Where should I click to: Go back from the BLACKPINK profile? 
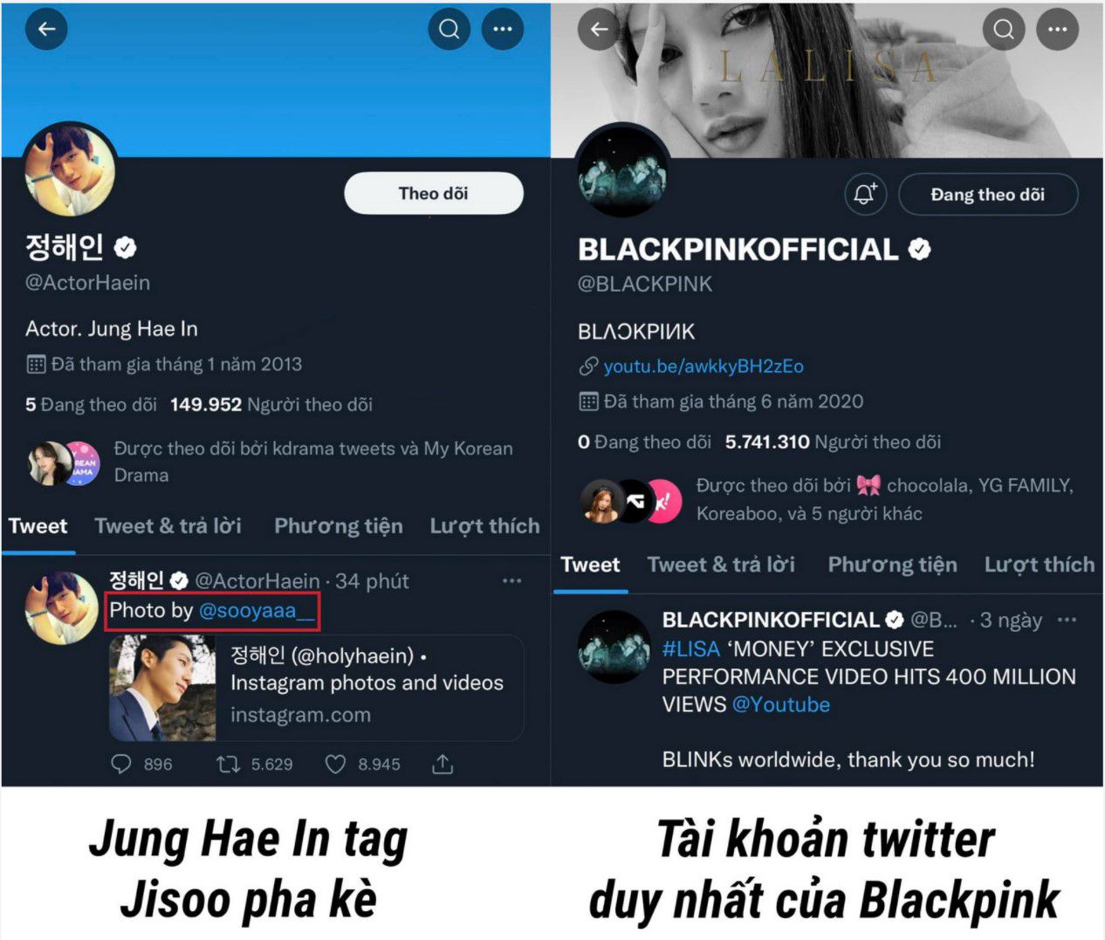point(599,29)
